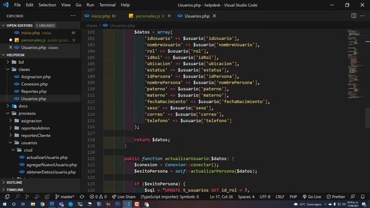Start a Live Share session
Viewport: 370px width, 208px height.
[x=124, y=196]
